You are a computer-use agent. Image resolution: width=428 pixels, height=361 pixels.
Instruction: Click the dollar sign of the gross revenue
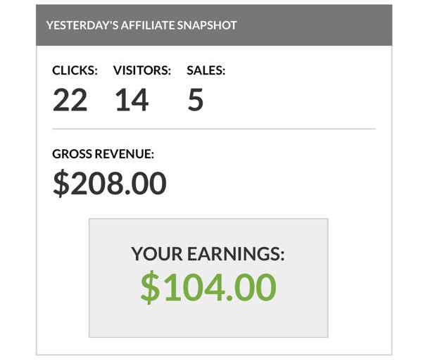[x=61, y=184]
